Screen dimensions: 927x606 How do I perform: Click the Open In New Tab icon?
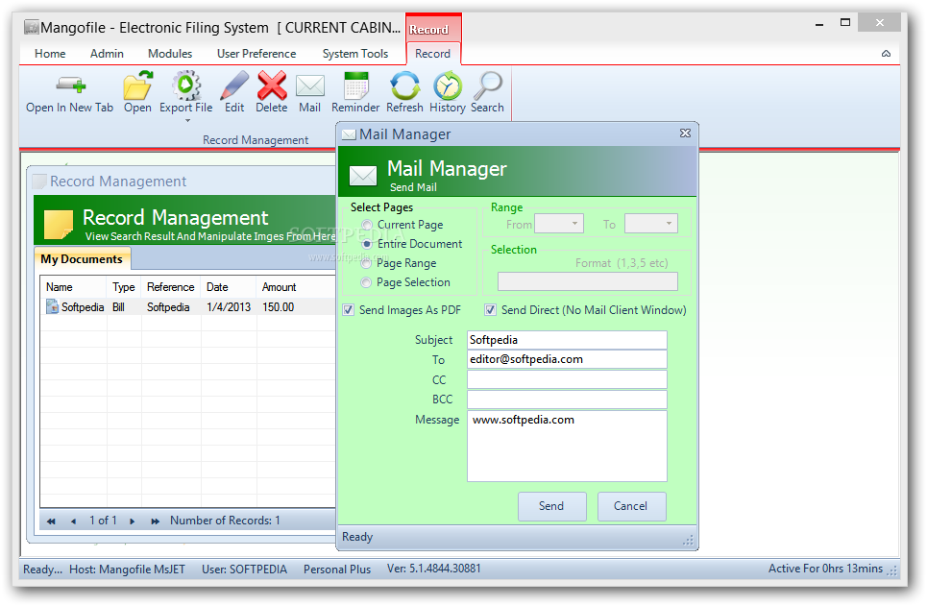tap(71, 85)
